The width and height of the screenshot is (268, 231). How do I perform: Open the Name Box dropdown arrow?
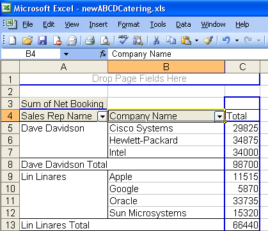66,54
